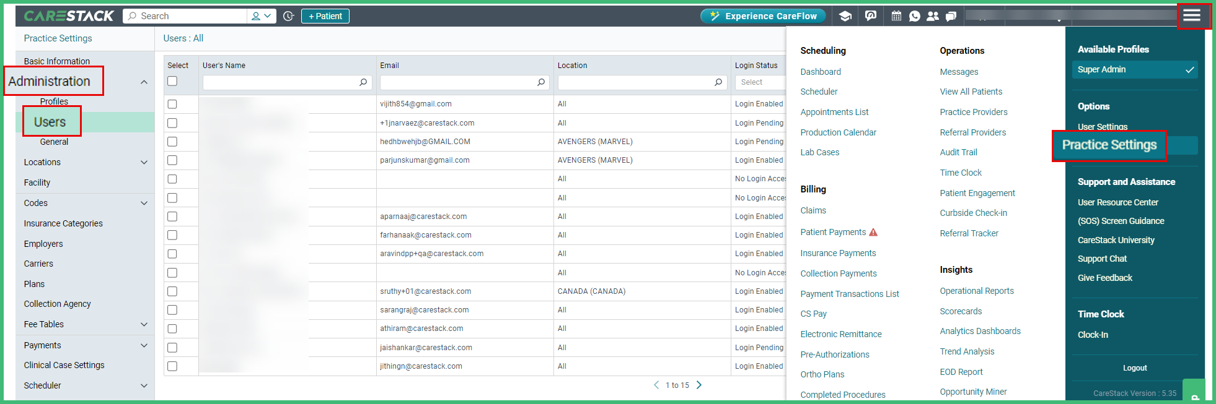1216x404 pixels.
Task: Open Operational Reports under Insights
Action: pyautogui.click(x=977, y=291)
